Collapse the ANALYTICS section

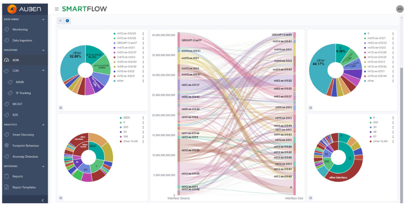tap(43, 125)
